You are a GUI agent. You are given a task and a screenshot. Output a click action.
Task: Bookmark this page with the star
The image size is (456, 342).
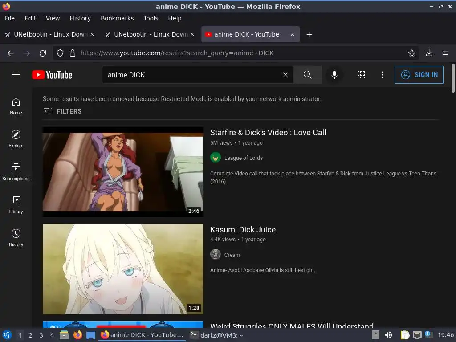coord(411,53)
